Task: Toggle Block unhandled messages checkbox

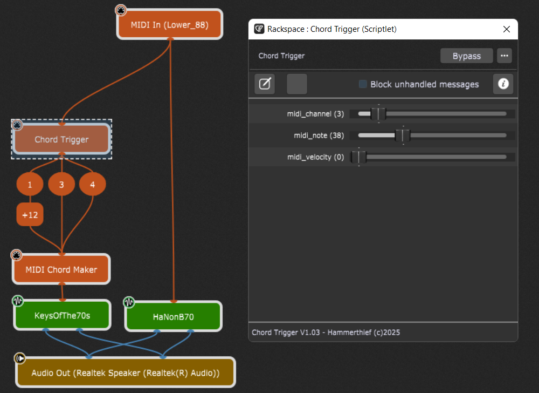Action: pos(363,84)
